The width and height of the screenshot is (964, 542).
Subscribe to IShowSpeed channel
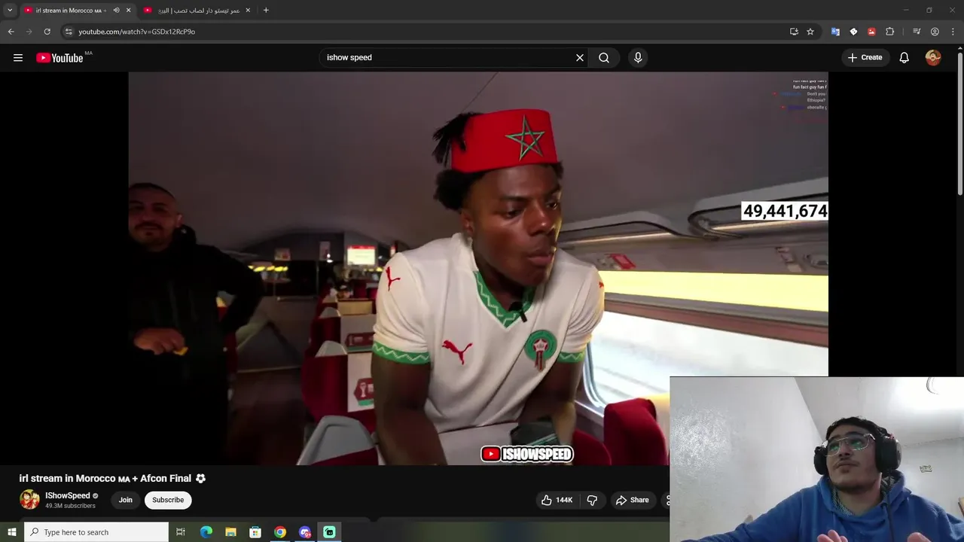click(x=168, y=500)
